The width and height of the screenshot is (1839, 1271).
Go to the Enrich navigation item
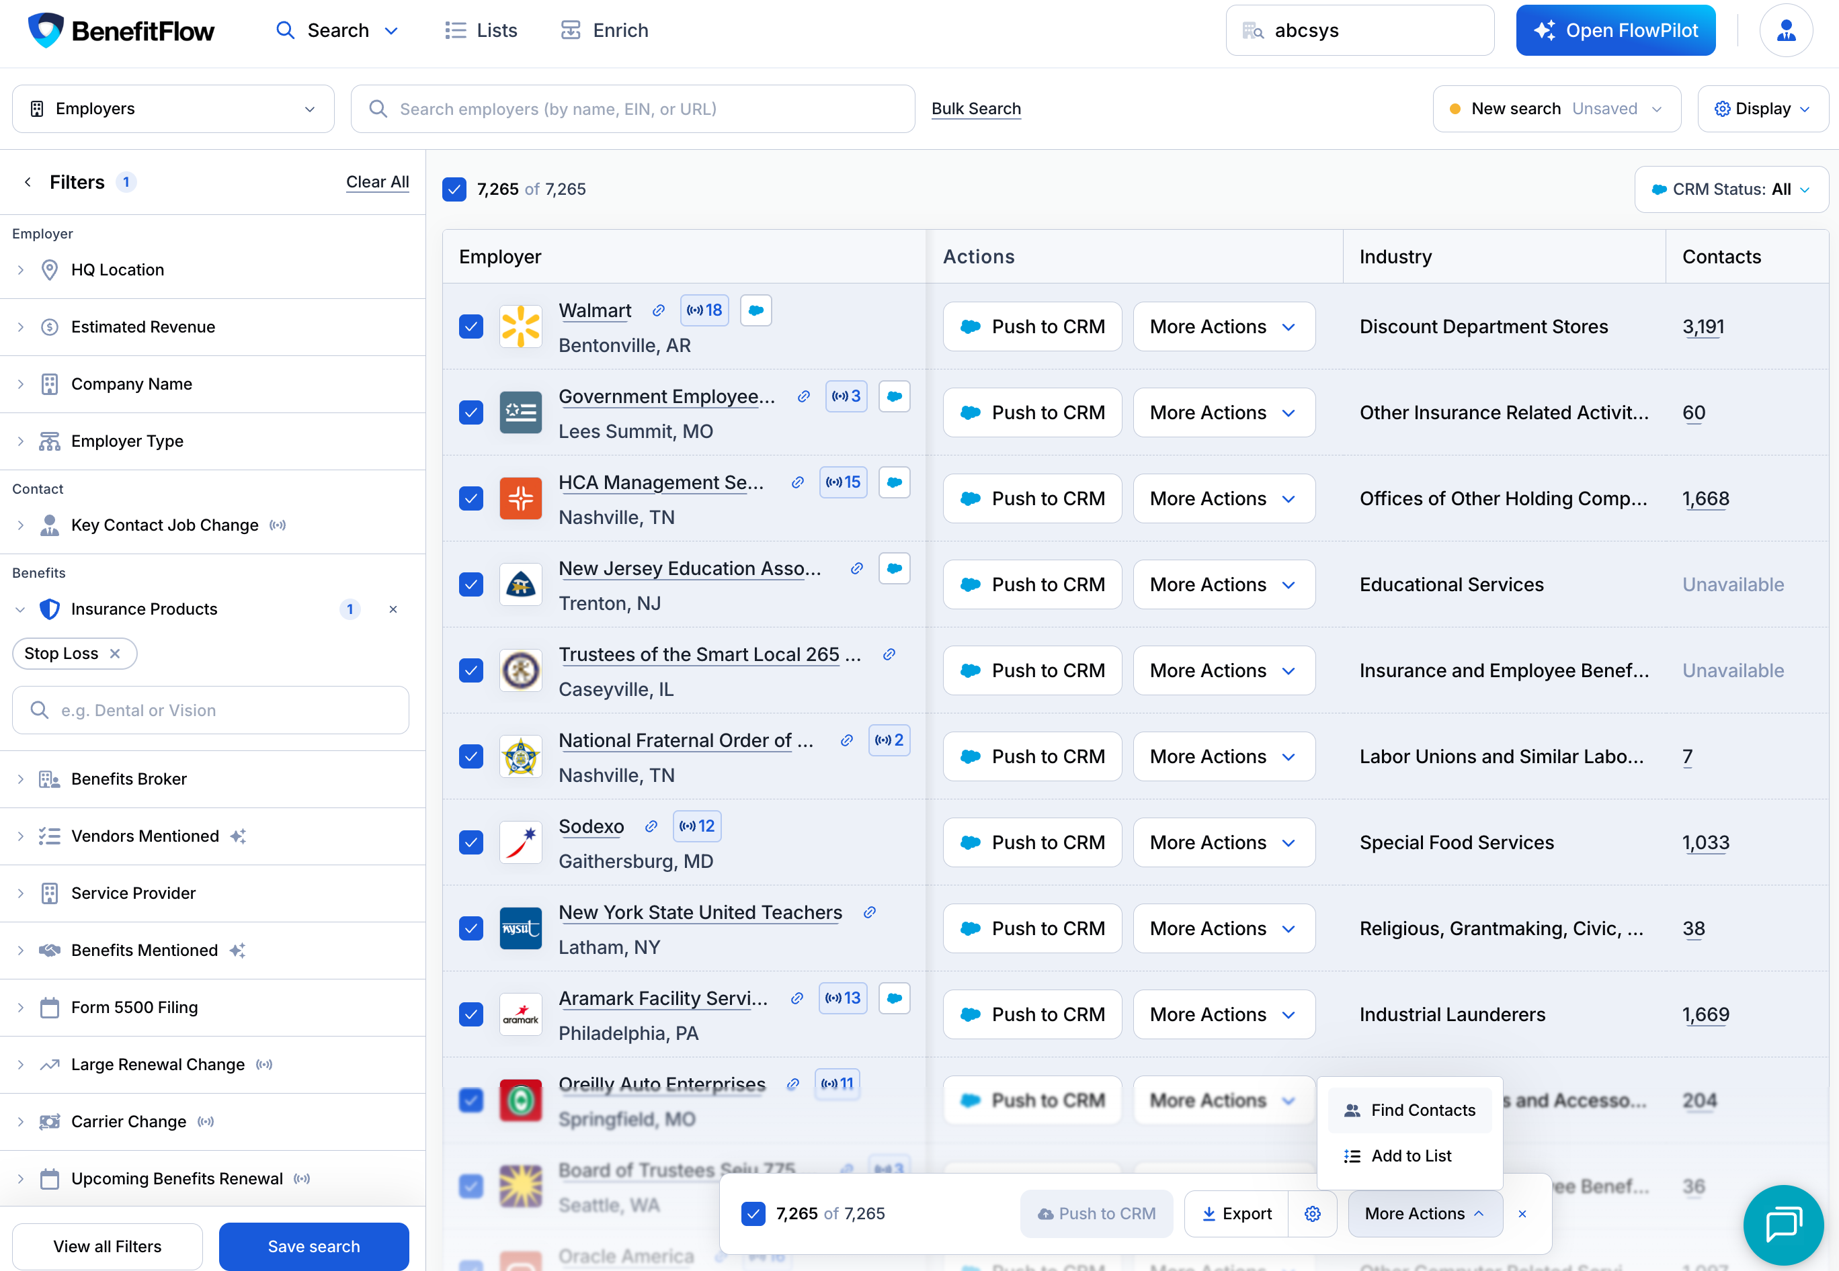click(604, 30)
